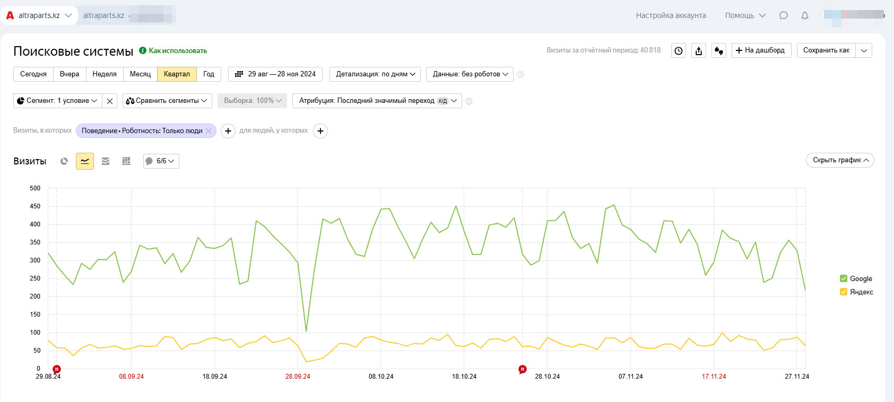Screen dimensions: 894x402
Task: Click the red note marker at 29.08.24
Action: [57, 369]
